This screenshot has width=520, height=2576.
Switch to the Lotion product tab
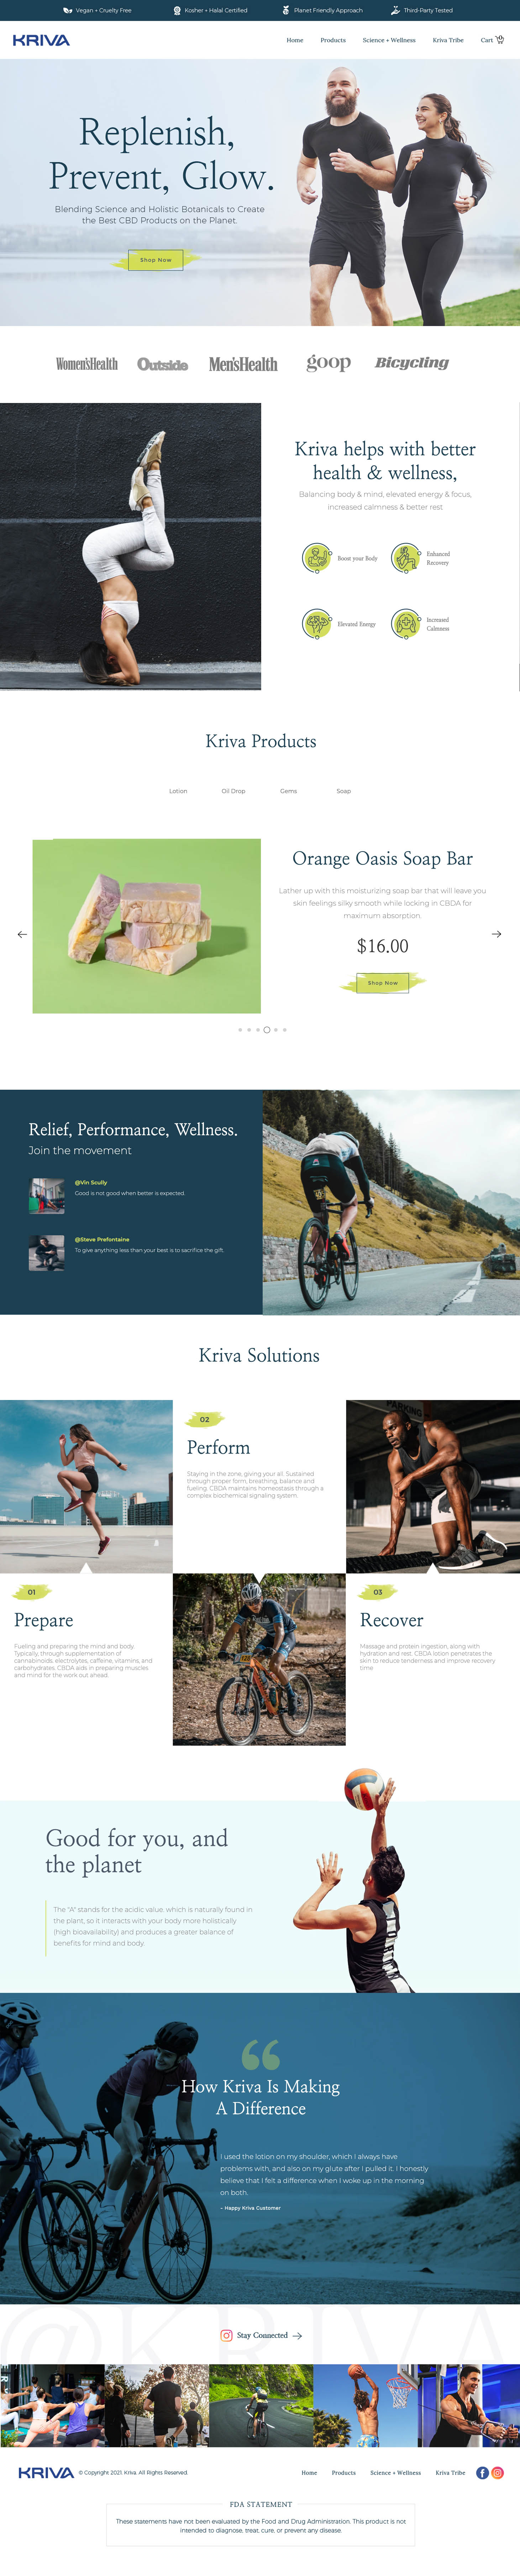(178, 791)
